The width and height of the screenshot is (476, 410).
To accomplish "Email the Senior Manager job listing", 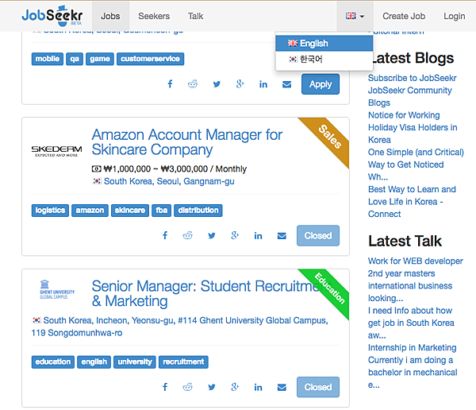I will [282, 387].
